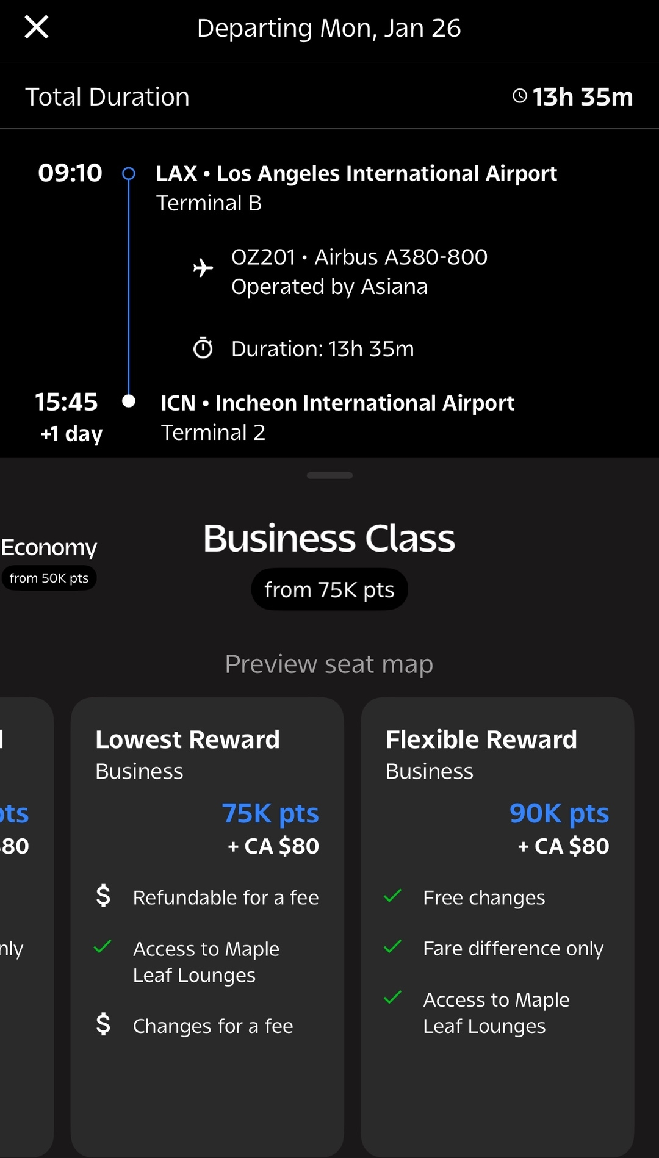Screen dimensions: 659x1158
Task: Open Preview seat map
Action: click(329, 664)
